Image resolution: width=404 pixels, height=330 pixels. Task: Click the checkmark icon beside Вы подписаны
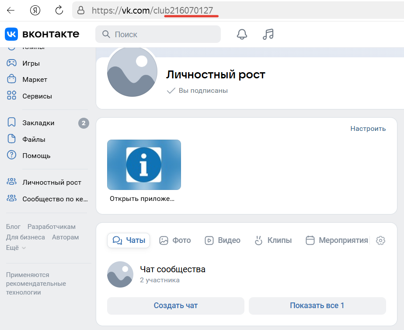tap(171, 91)
